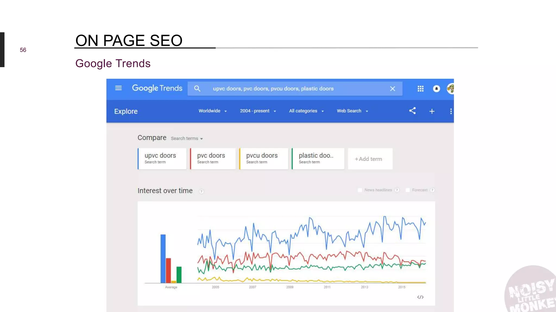This screenshot has width=556, height=312.
Task: Open the vertical three-dot more menu
Action: [451, 111]
